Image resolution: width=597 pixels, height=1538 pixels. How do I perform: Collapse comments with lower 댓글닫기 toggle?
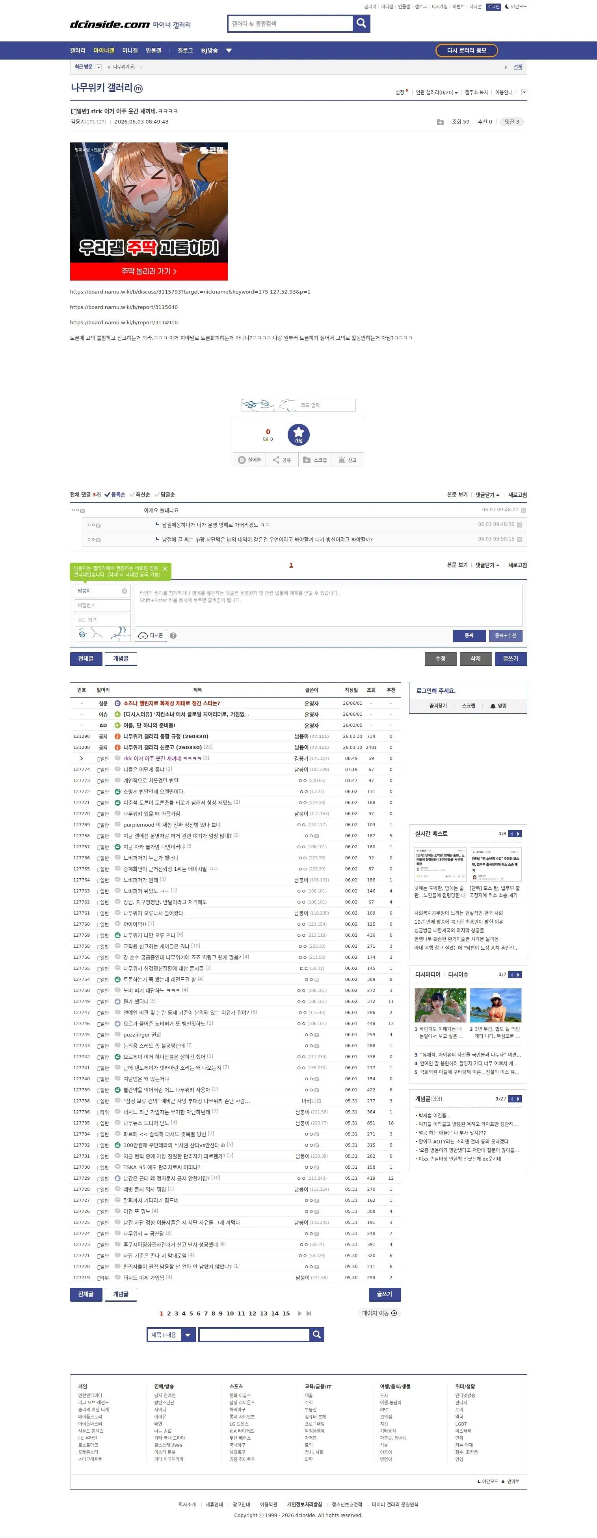click(x=488, y=565)
